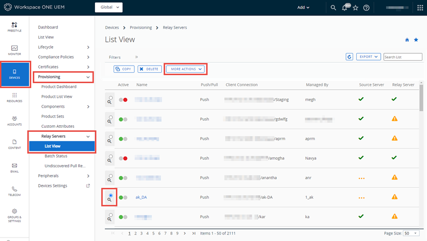Preview the ak_DA relay server row
This screenshot has height=241, width=427.
[109, 200]
